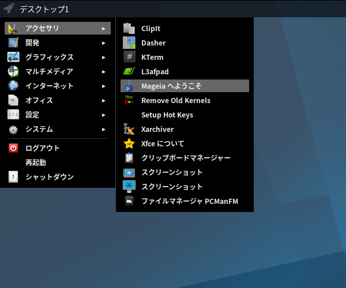Click the yellow star Xfce icon
Viewport: 346px width, 288px height.
pos(129,143)
